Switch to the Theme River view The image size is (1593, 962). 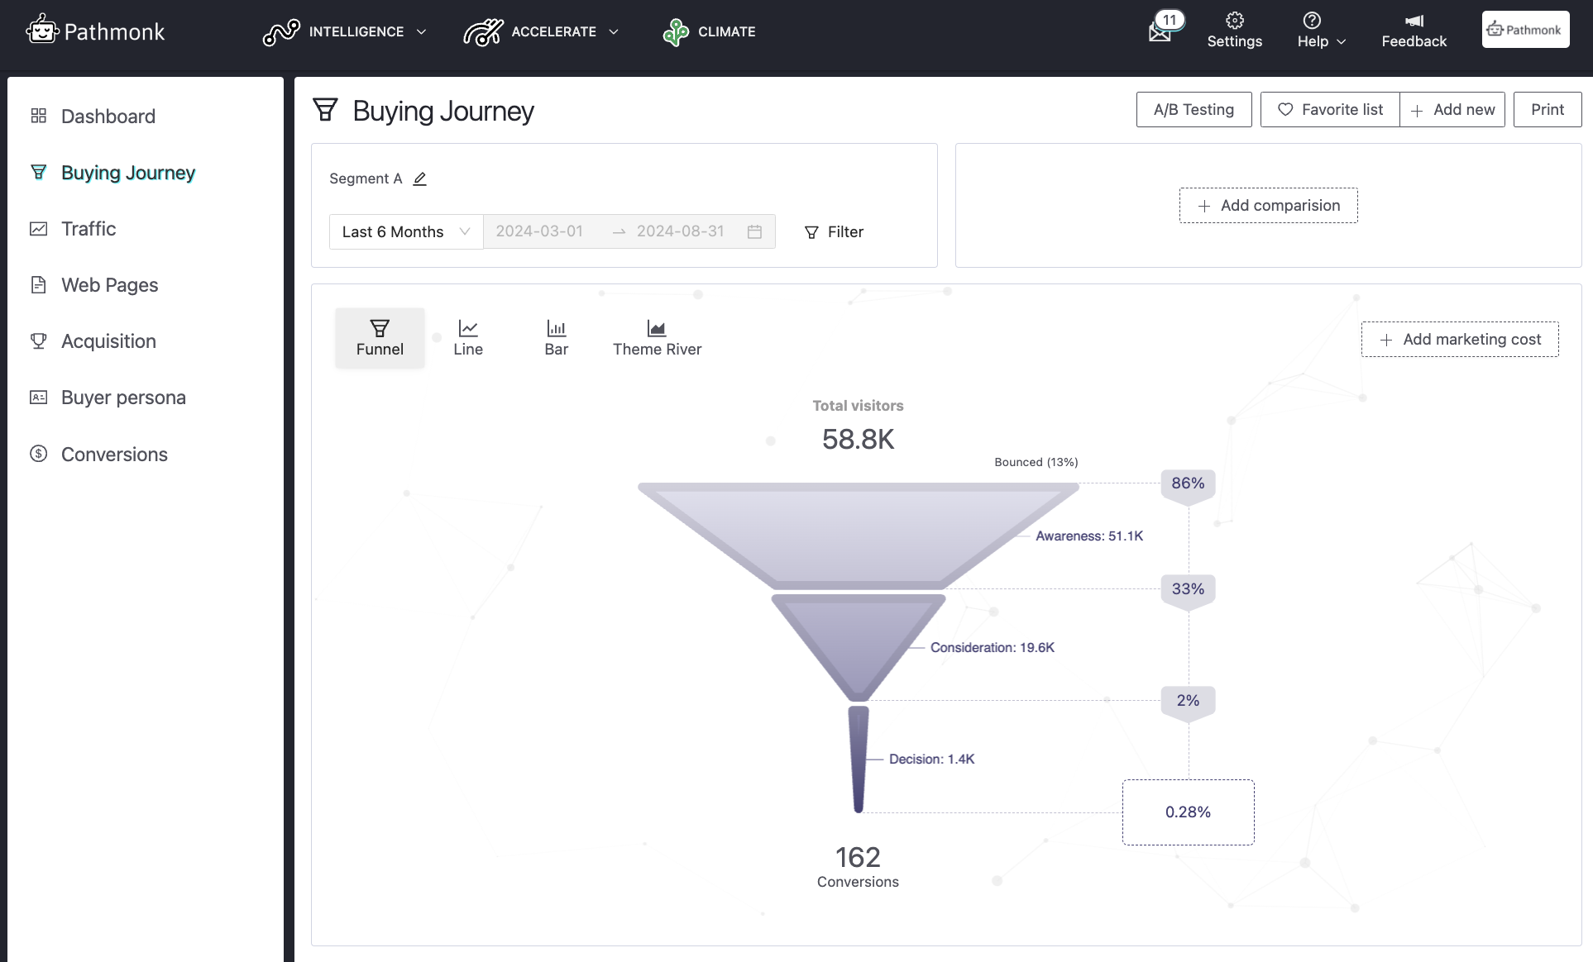[657, 337]
